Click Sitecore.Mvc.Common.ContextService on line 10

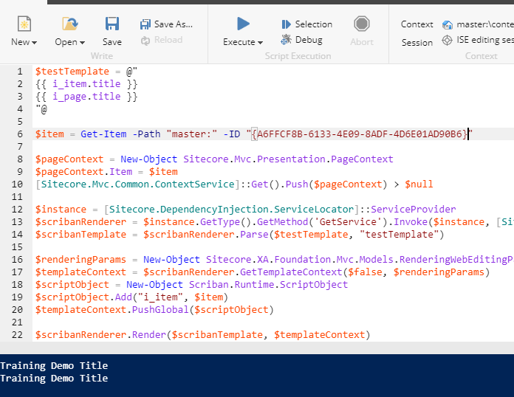(x=137, y=184)
